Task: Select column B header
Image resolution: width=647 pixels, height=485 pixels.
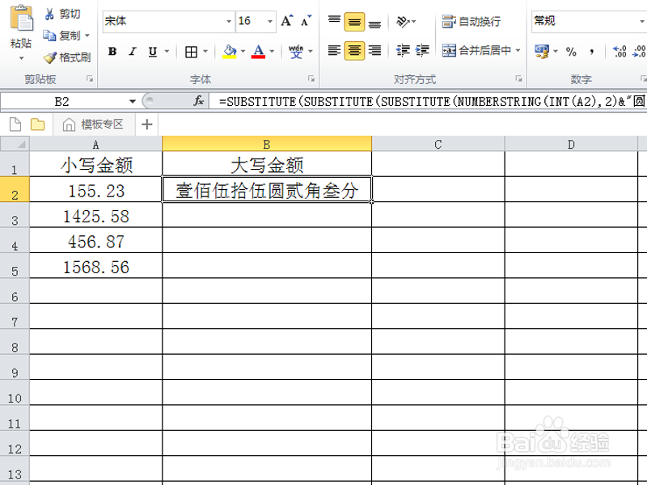Action: (x=267, y=144)
